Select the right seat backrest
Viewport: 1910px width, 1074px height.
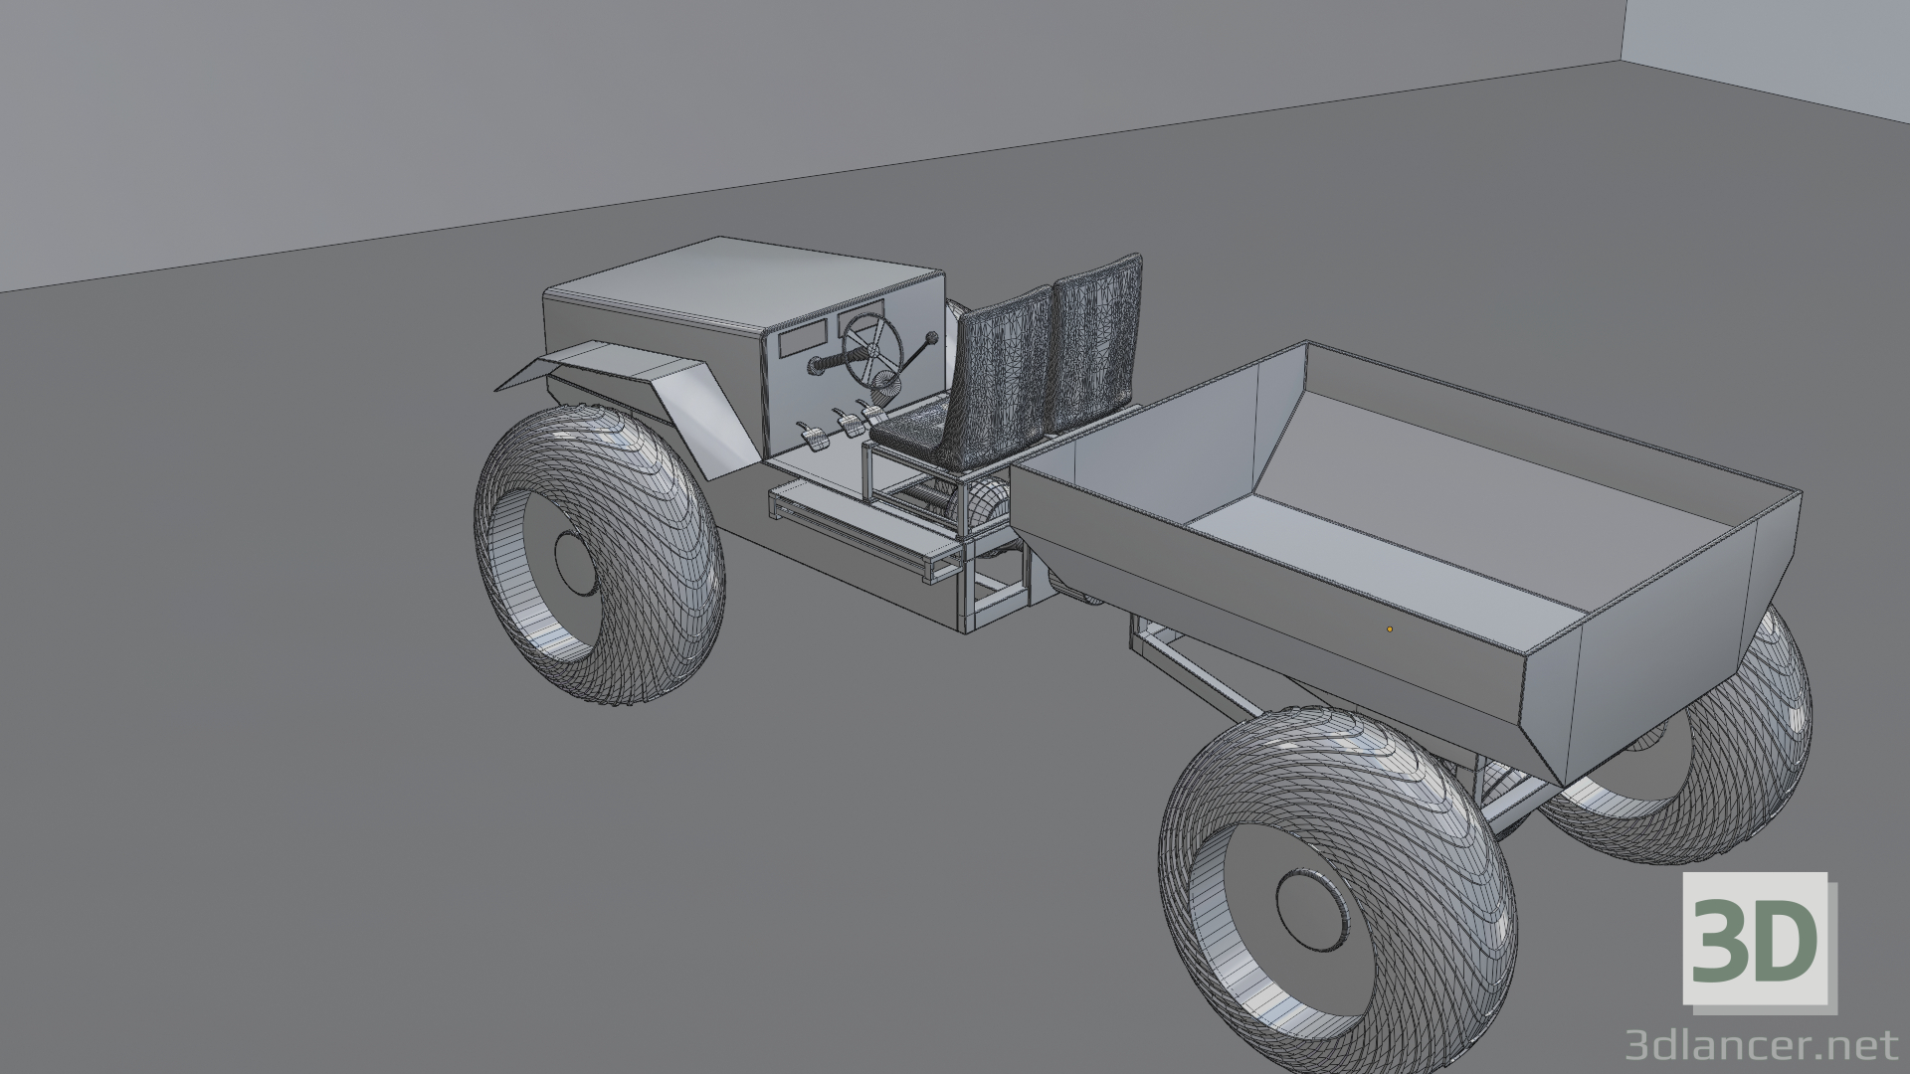(1096, 341)
